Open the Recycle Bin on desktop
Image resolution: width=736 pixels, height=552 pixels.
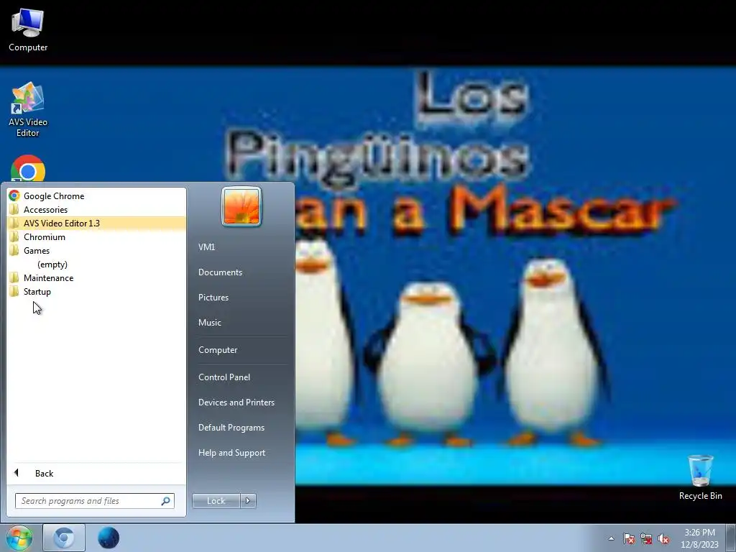[x=700, y=477]
